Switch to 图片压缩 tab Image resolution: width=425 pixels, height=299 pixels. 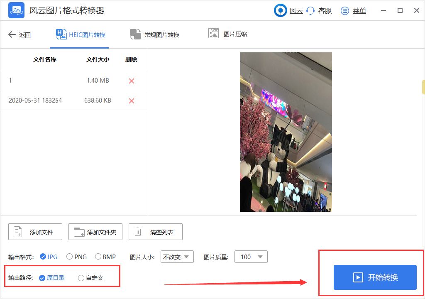tap(227, 34)
